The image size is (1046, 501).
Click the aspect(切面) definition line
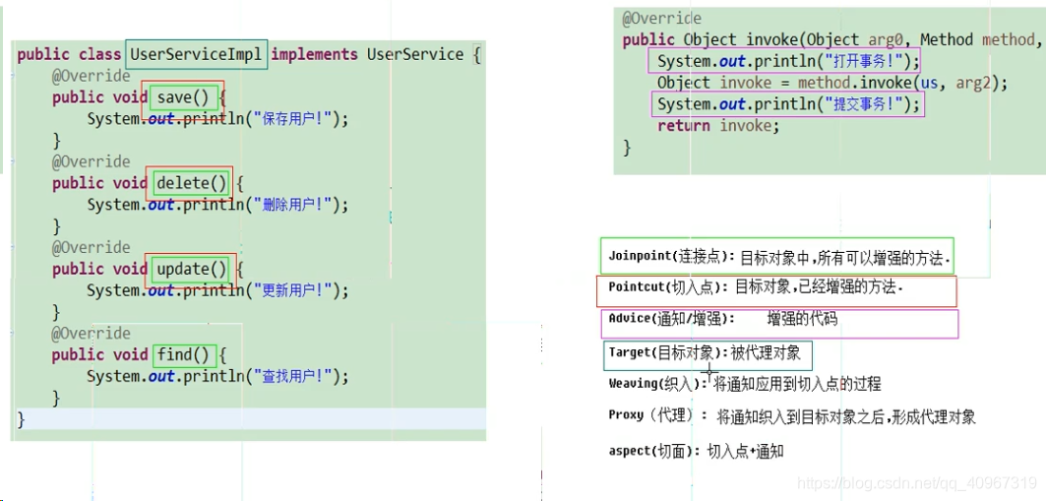pos(696,452)
